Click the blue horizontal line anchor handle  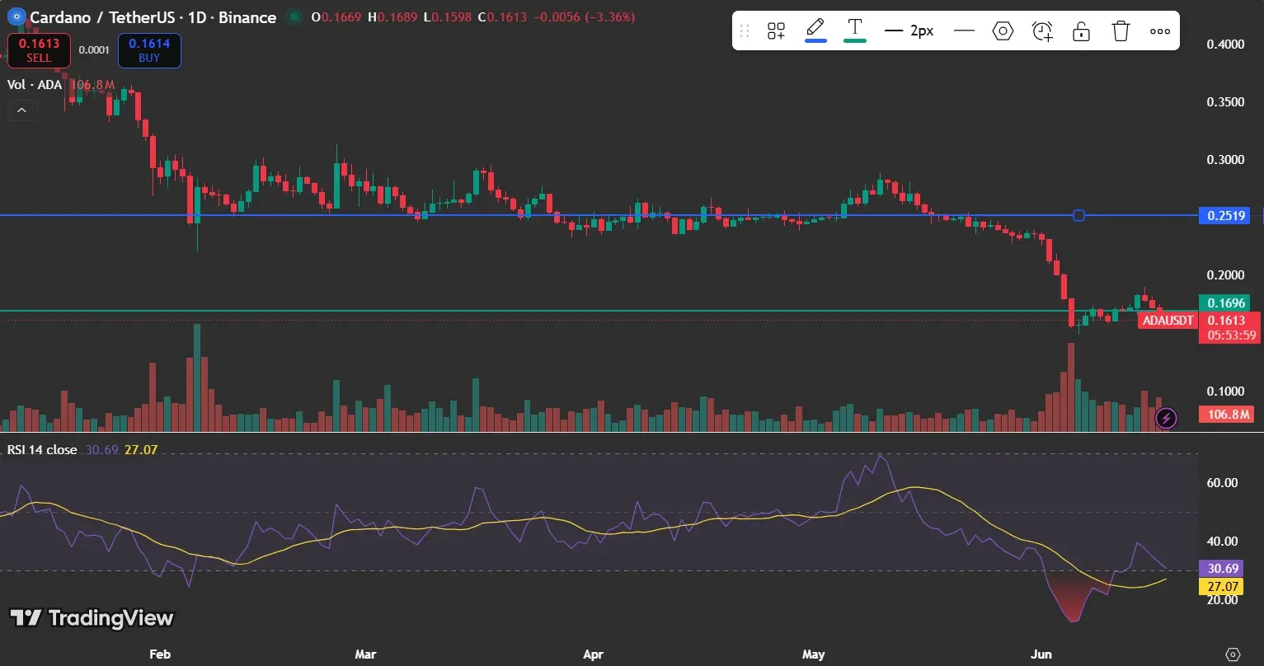pyautogui.click(x=1078, y=216)
